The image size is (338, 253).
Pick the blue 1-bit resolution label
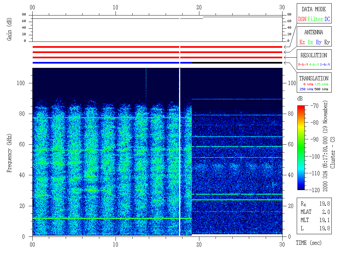click(325, 65)
